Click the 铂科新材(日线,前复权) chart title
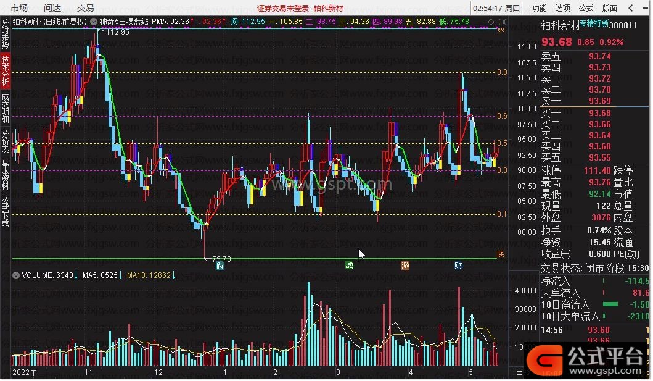Viewport: 653px width, 381px height. [50, 22]
